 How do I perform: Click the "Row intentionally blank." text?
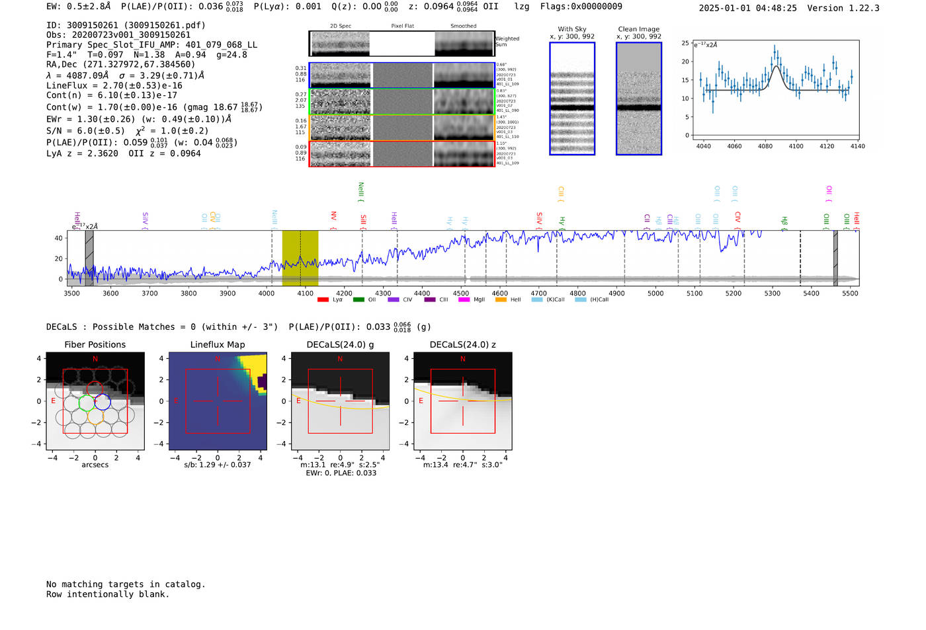(108, 594)
